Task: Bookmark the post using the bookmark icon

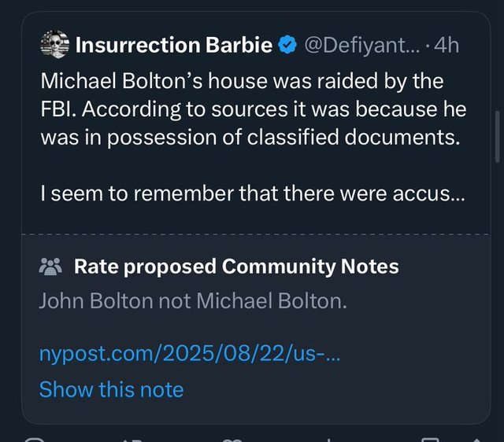Action: coord(430,437)
